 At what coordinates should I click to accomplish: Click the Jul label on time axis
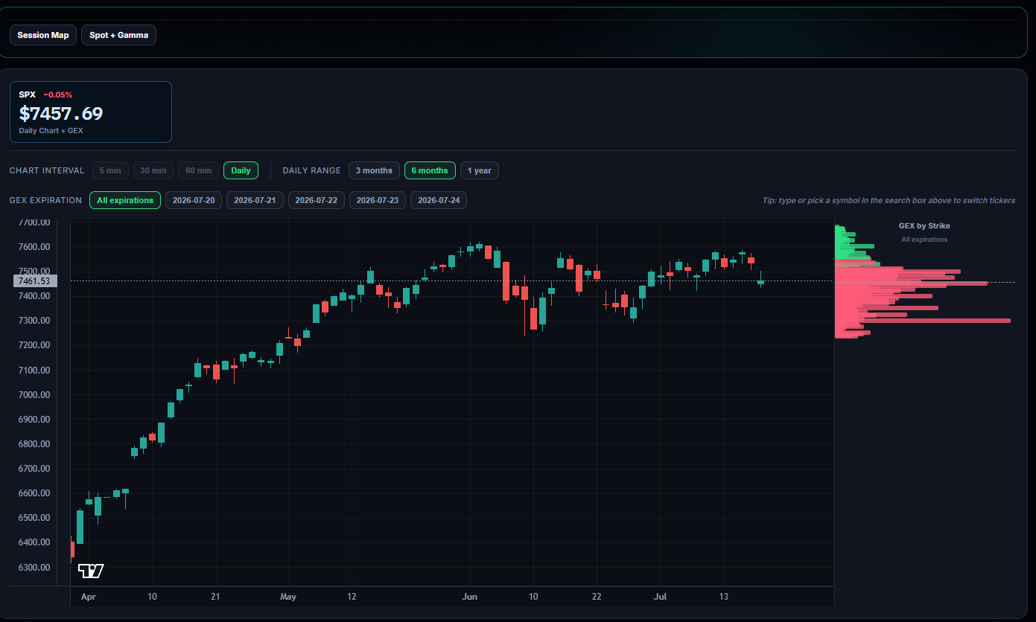(660, 597)
